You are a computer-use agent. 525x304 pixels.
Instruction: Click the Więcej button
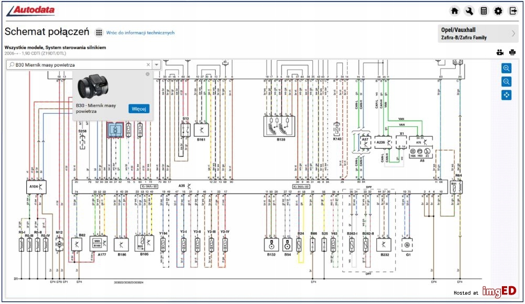coord(139,108)
